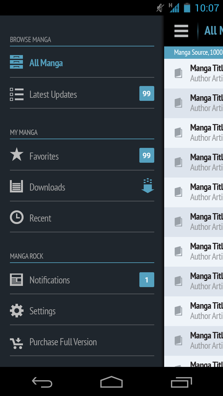
Task: Tap the 99 badge beside Favorites
Action: tap(146, 155)
